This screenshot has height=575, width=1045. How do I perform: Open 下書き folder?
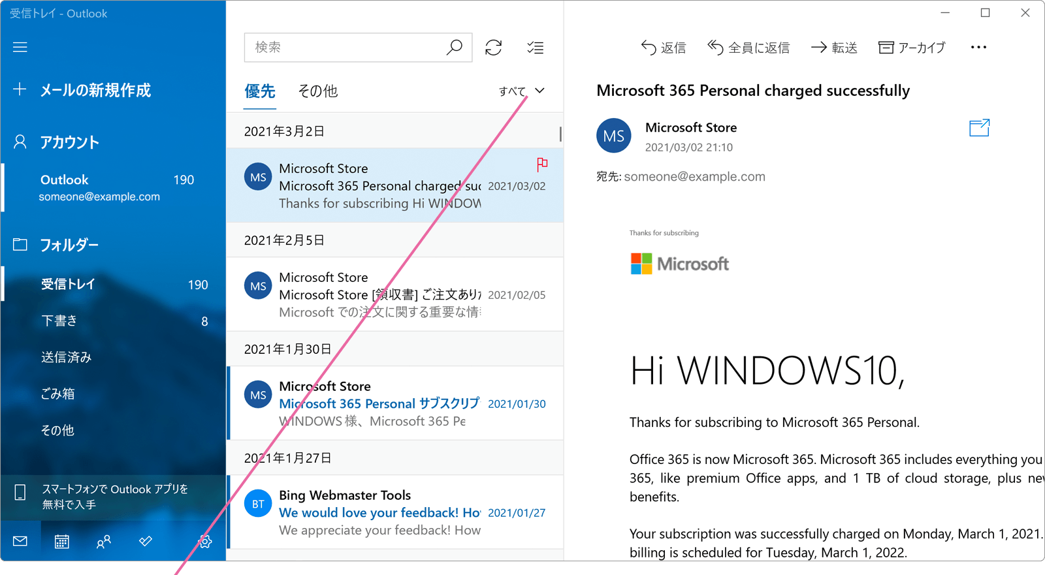113,320
